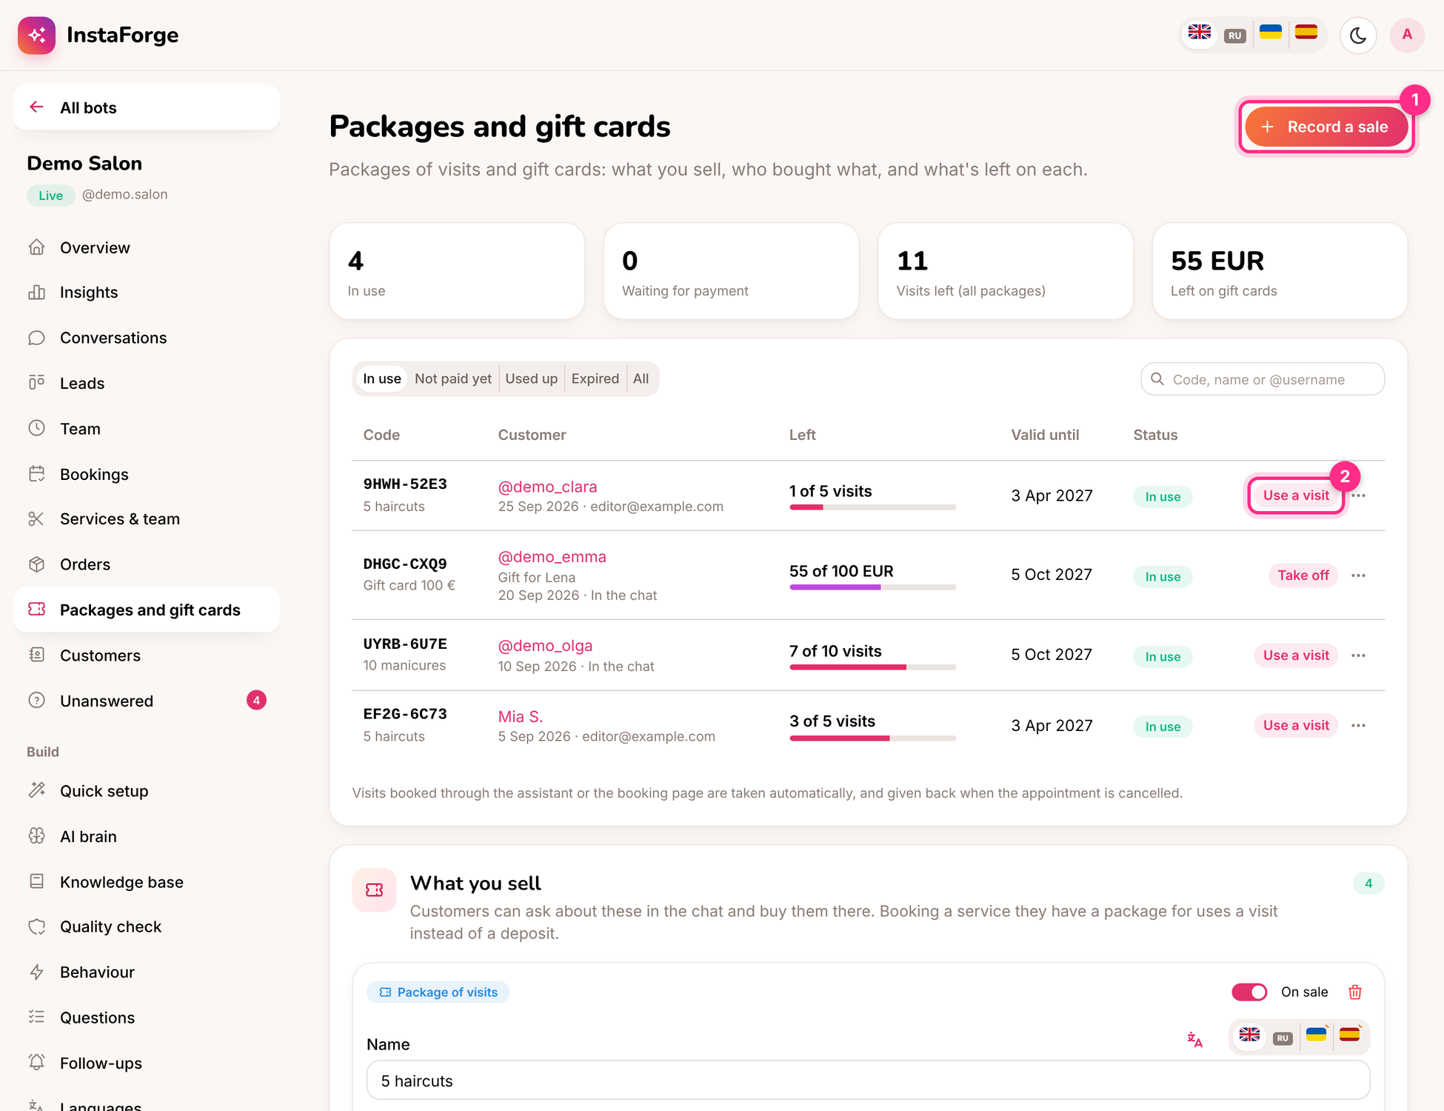This screenshot has height=1111, width=1444.
Task: Click the Unanswered question-mark icon
Action: [36, 700]
